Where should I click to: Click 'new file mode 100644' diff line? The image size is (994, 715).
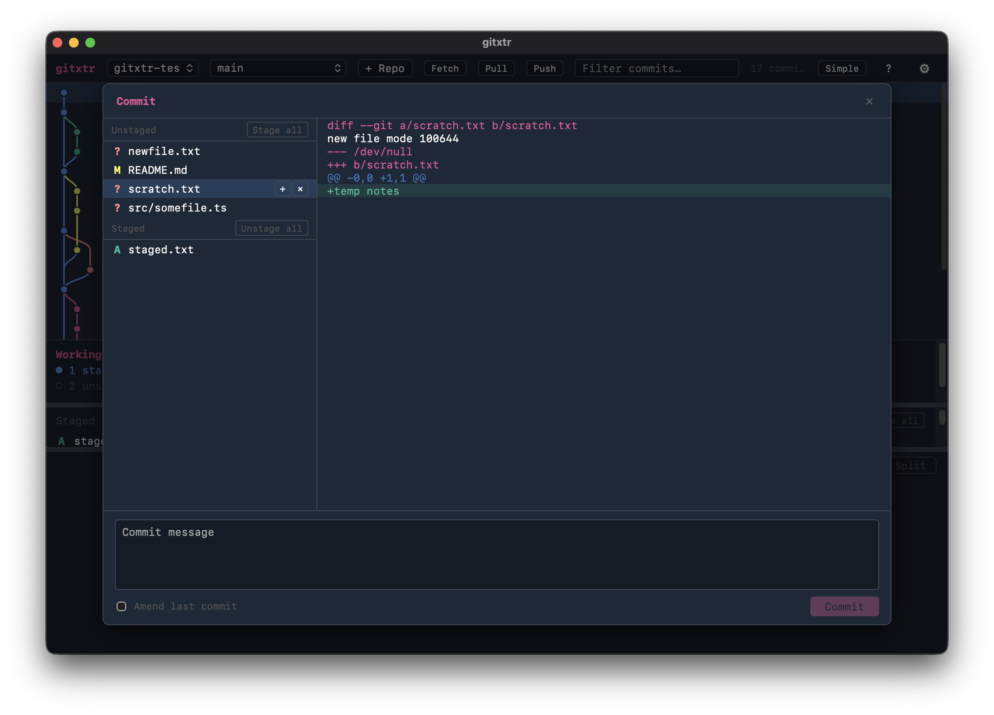click(x=393, y=139)
